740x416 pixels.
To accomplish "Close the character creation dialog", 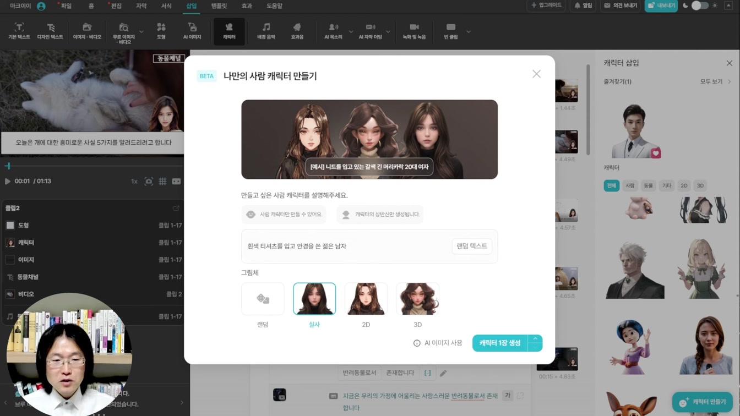I will point(536,74).
